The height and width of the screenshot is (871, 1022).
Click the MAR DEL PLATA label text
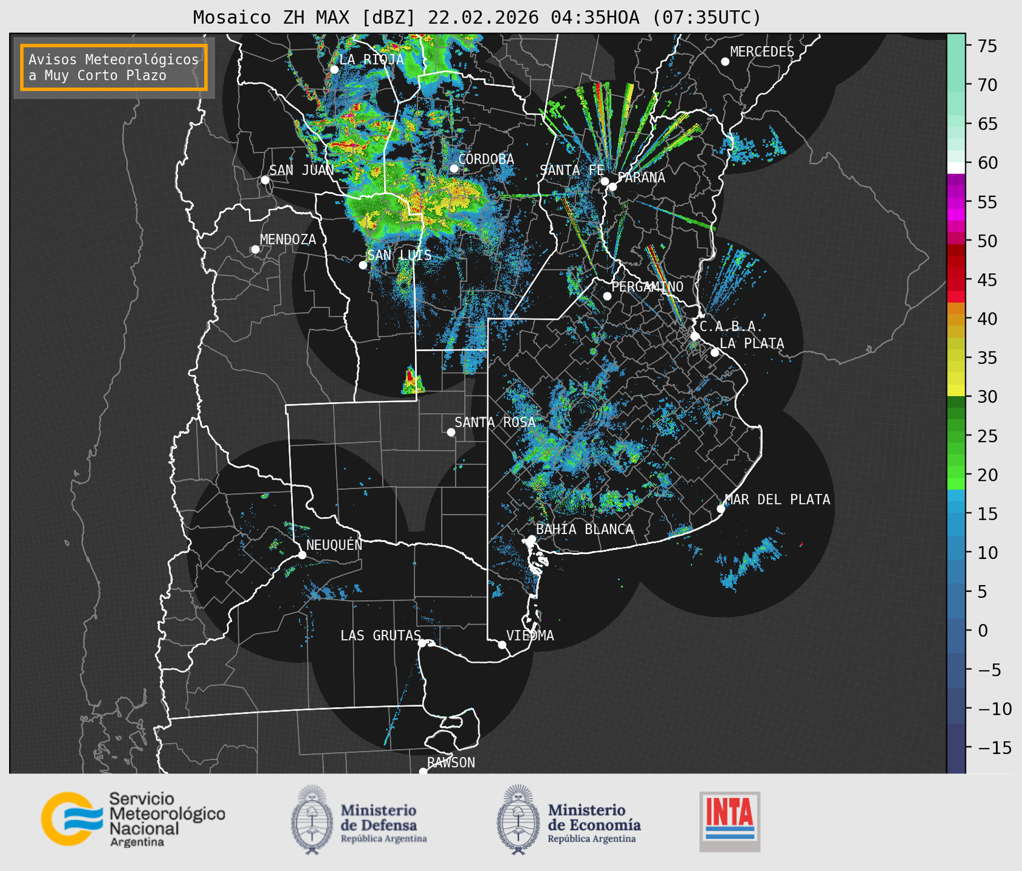click(777, 500)
